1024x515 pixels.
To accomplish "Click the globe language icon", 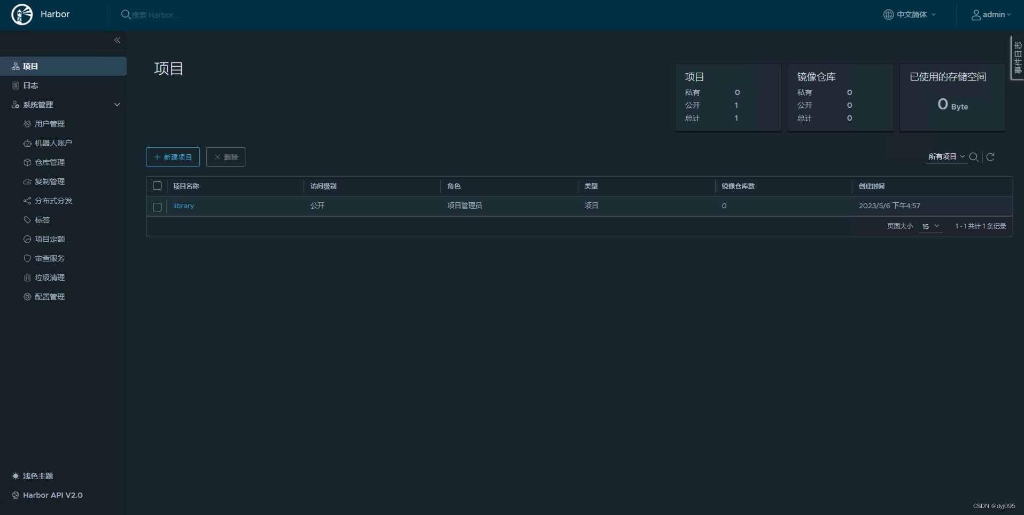I will 888,14.
